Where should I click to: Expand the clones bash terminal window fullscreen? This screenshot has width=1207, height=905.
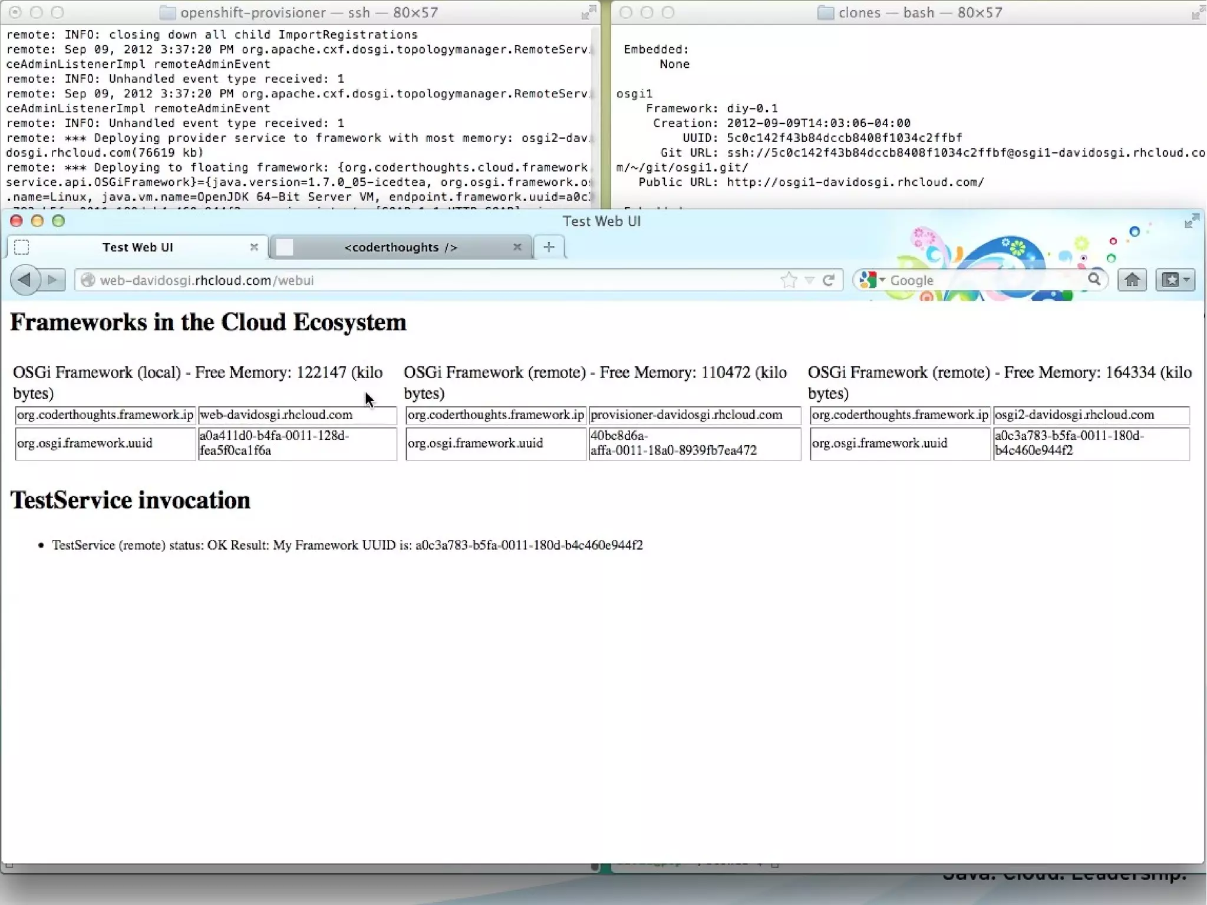[1198, 12]
